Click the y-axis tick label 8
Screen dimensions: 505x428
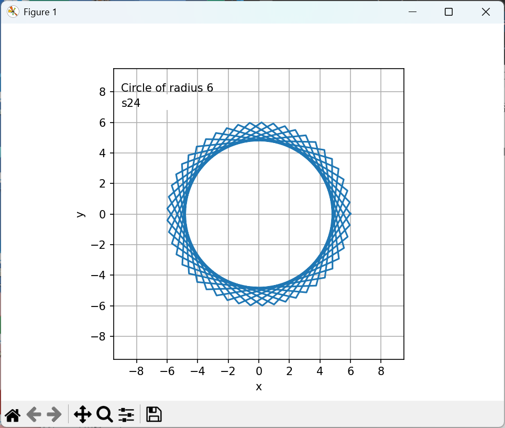(x=103, y=92)
